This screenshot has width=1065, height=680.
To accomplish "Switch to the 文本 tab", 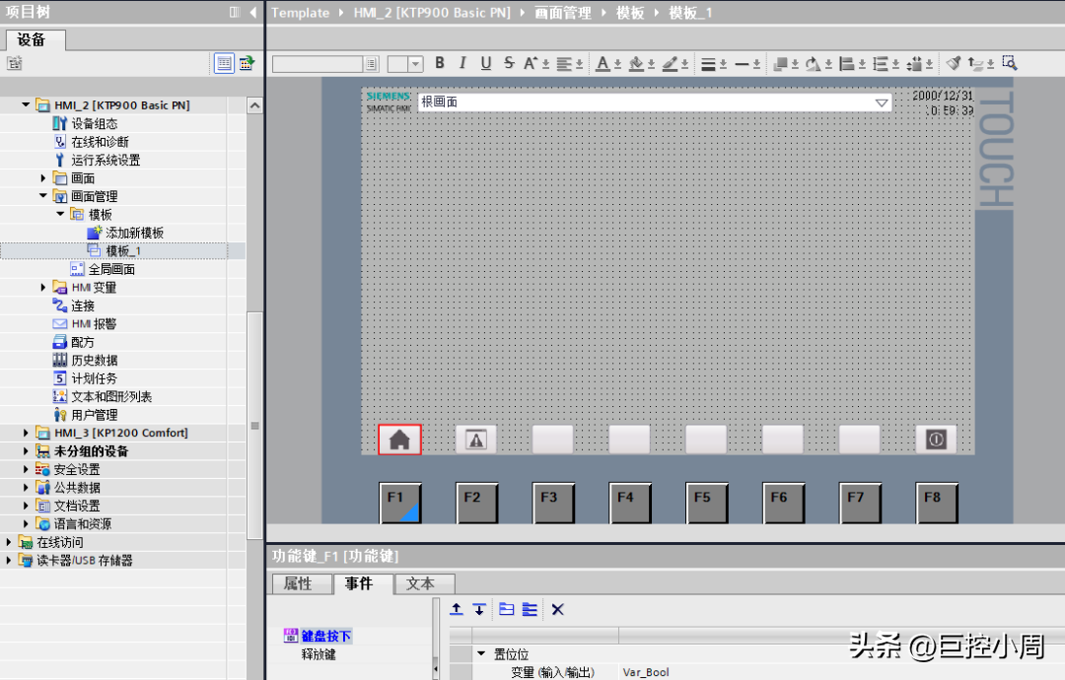I will click(x=420, y=584).
